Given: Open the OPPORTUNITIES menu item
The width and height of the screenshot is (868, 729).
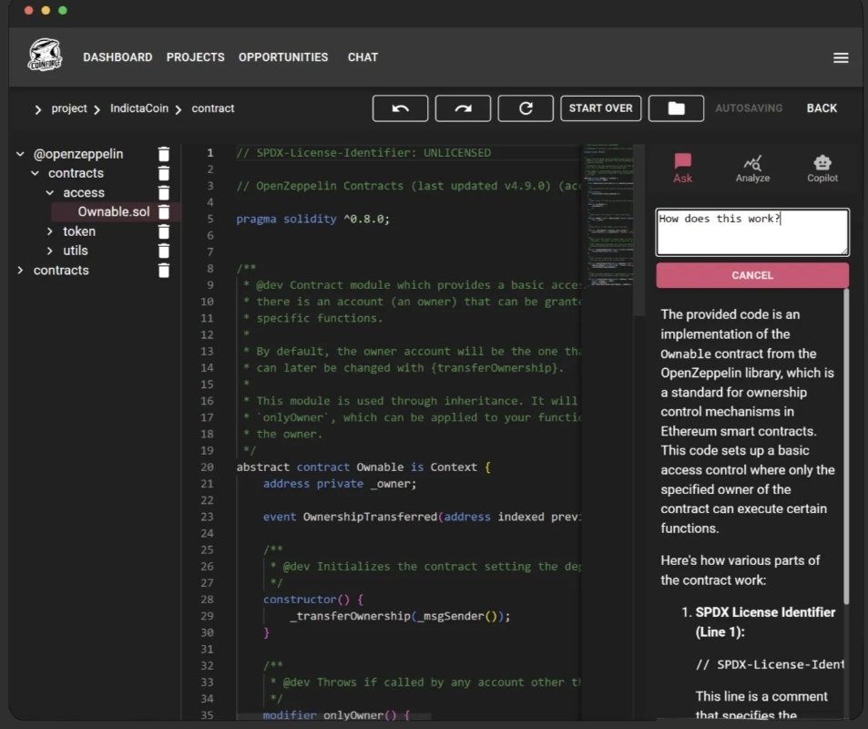Looking at the screenshot, I should 283,57.
